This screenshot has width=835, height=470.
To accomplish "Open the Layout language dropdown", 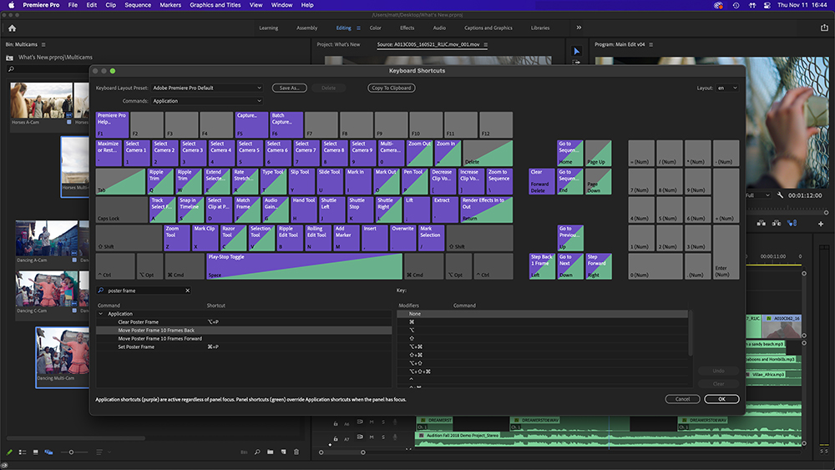I will pyautogui.click(x=727, y=88).
